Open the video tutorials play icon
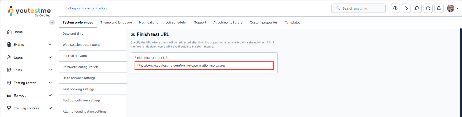462x117 pixels. click(406, 8)
